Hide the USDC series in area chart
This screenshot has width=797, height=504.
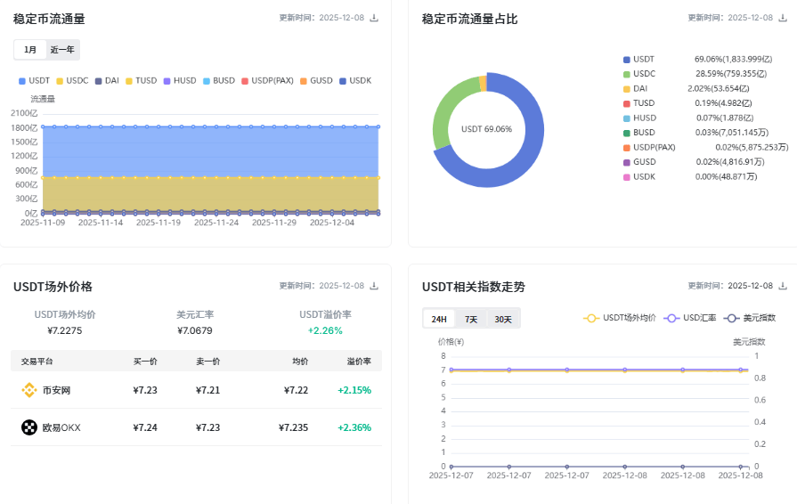[71, 81]
